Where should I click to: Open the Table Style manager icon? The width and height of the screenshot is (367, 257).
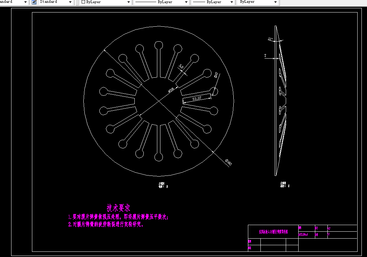(x=34, y=2)
